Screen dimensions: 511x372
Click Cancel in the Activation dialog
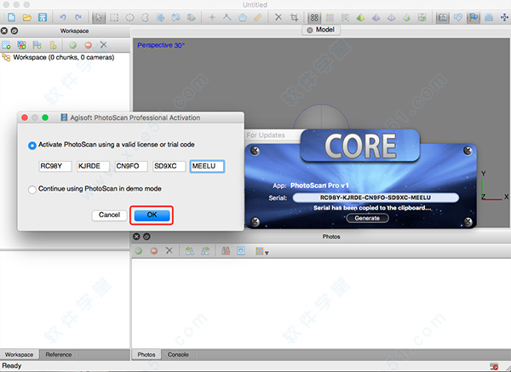coord(109,215)
